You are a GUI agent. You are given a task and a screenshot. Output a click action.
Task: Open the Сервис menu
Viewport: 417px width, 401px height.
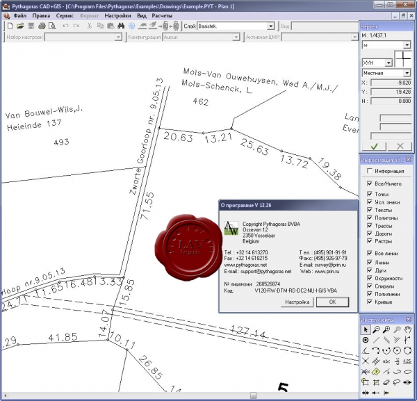(65, 16)
